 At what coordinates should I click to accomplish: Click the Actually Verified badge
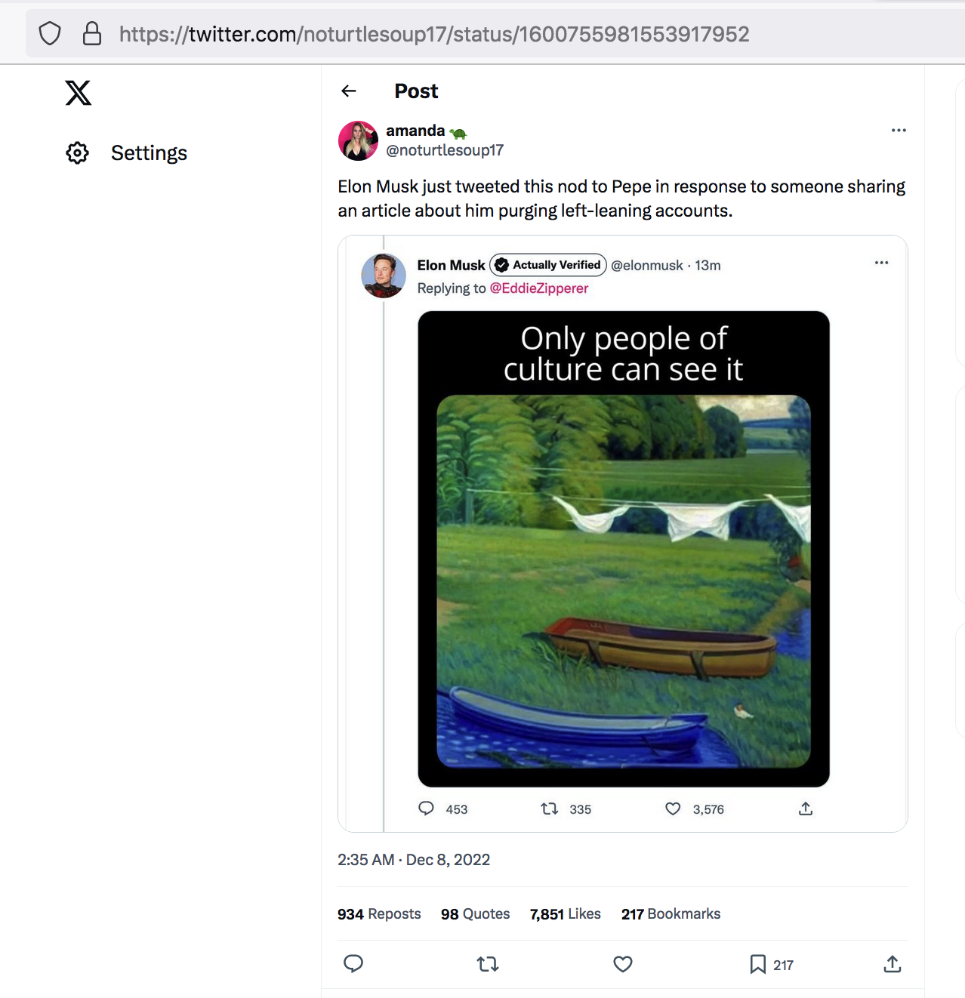pyautogui.click(x=548, y=265)
